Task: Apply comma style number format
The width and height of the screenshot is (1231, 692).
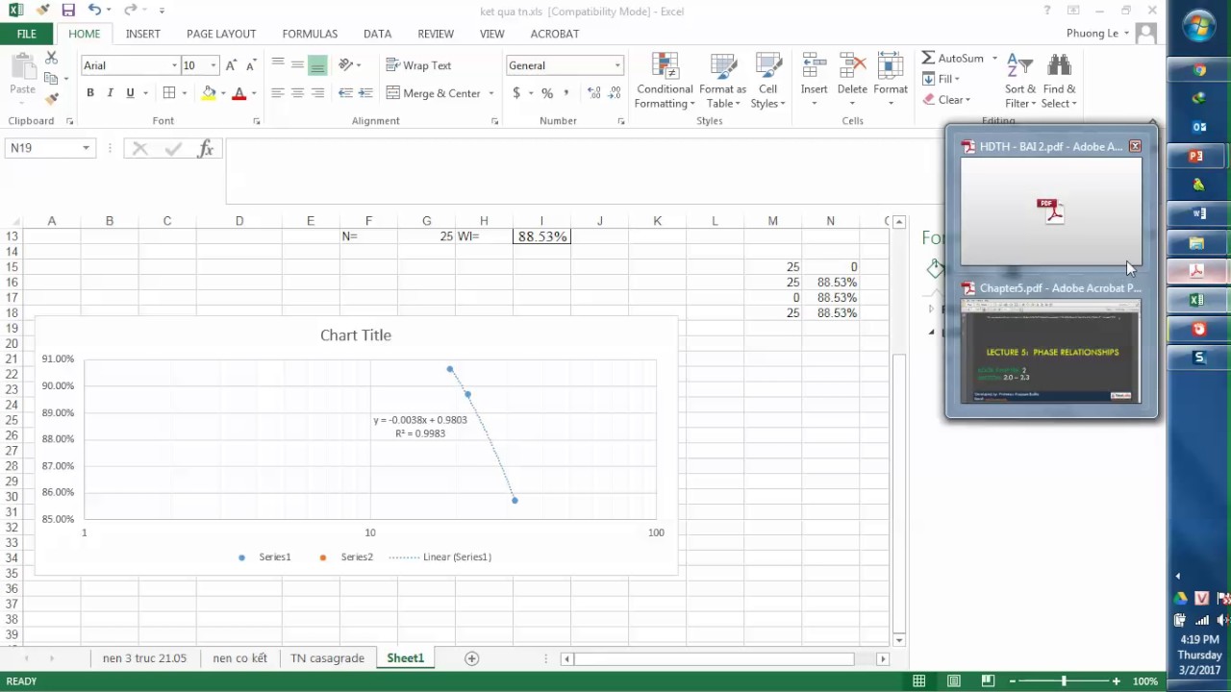Action: pyautogui.click(x=566, y=93)
